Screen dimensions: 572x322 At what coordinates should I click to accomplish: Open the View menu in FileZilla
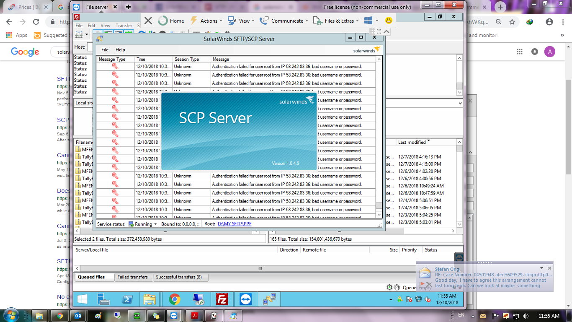coord(106,26)
